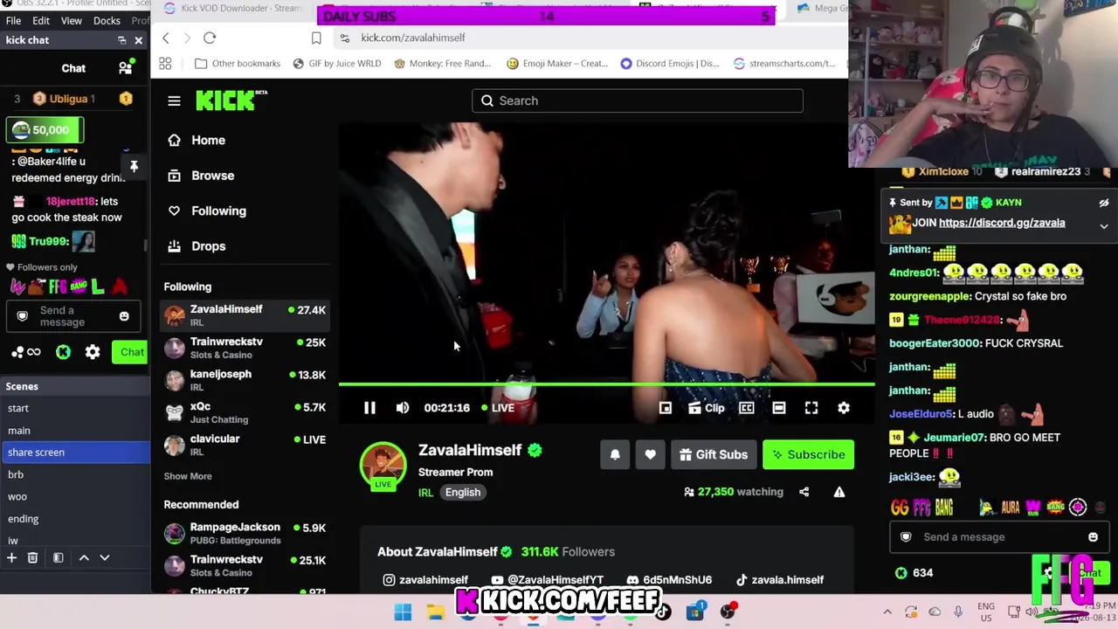Toggle notification bell for ZavalaHimself
The width and height of the screenshot is (1118, 629).
(x=615, y=454)
